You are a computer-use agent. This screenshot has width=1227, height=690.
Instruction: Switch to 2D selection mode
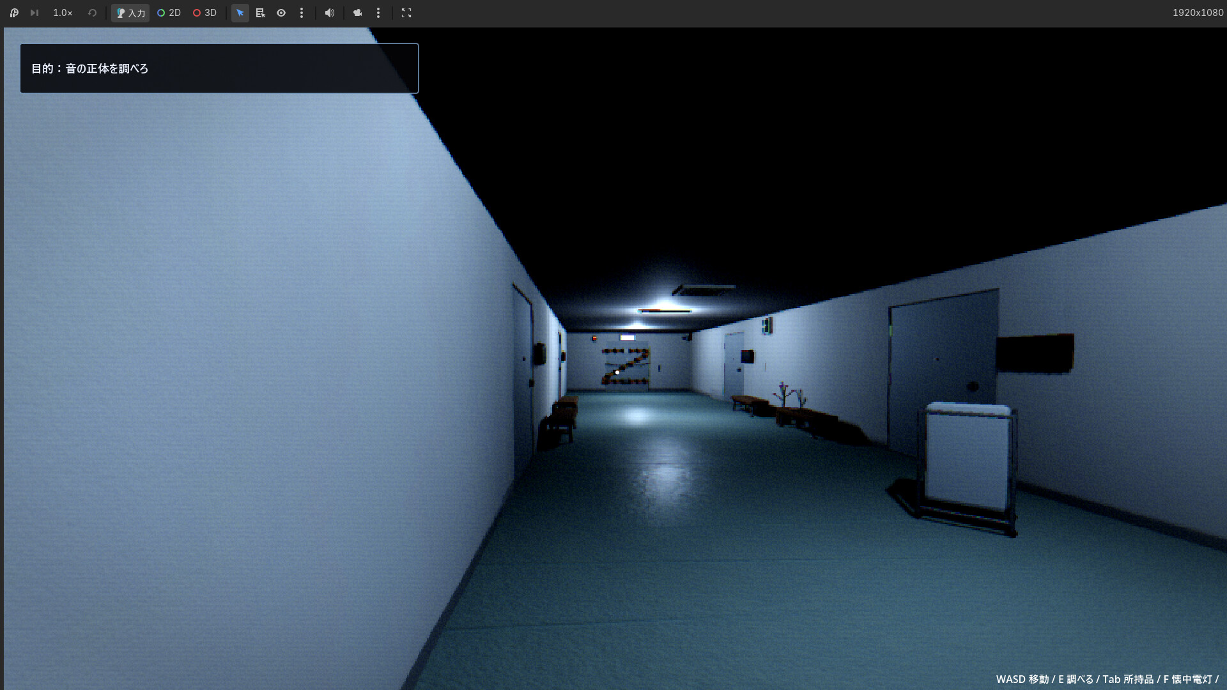pos(169,13)
